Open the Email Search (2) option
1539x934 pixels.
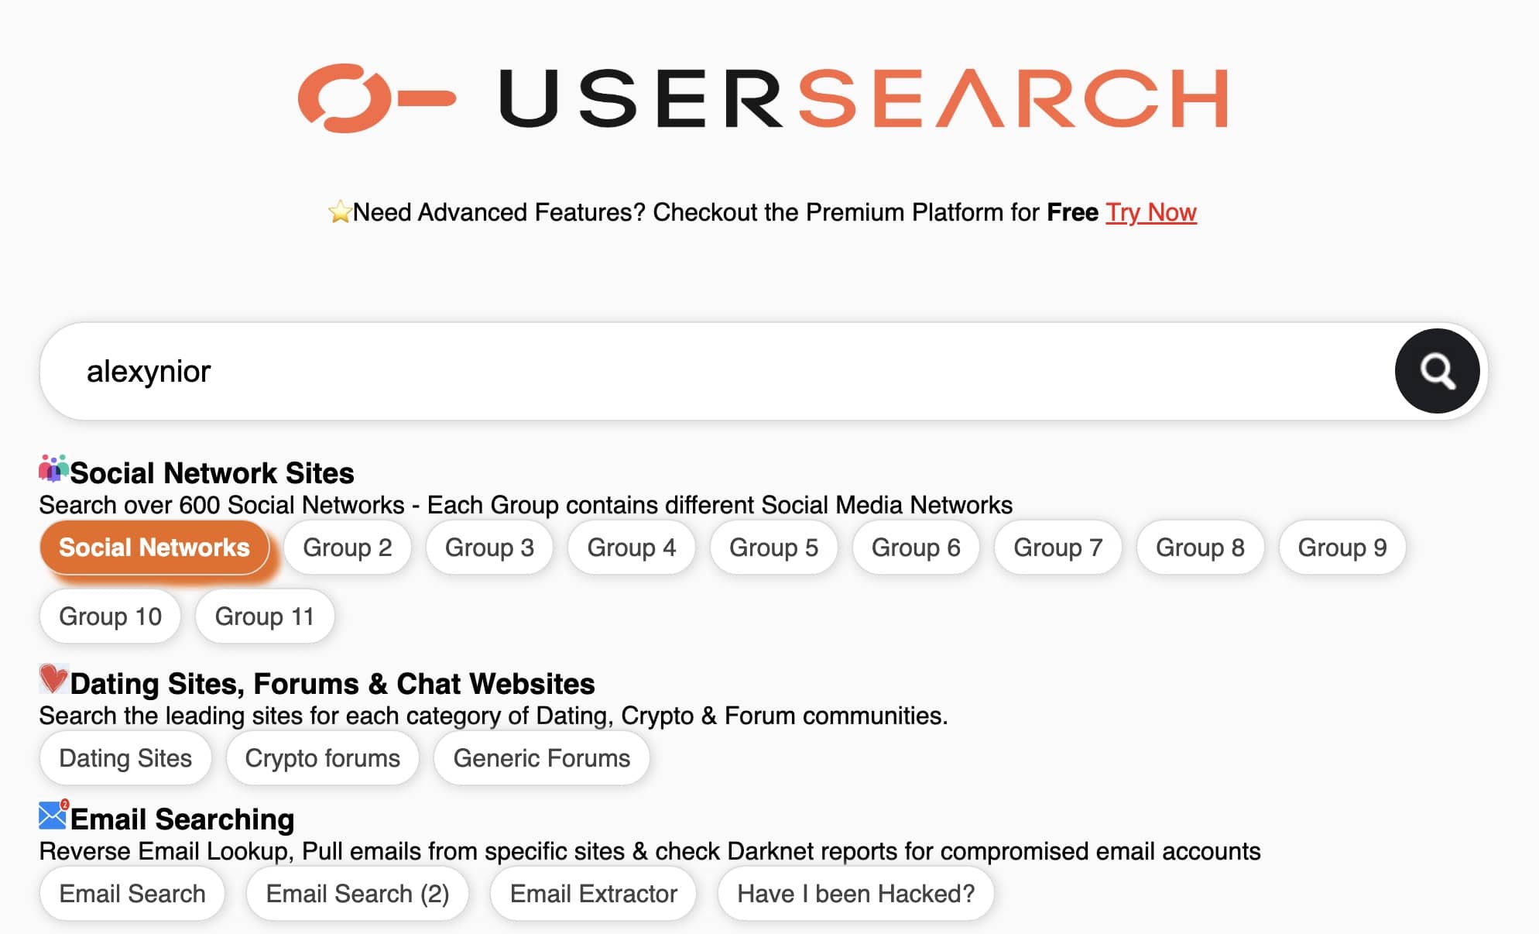pos(357,894)
